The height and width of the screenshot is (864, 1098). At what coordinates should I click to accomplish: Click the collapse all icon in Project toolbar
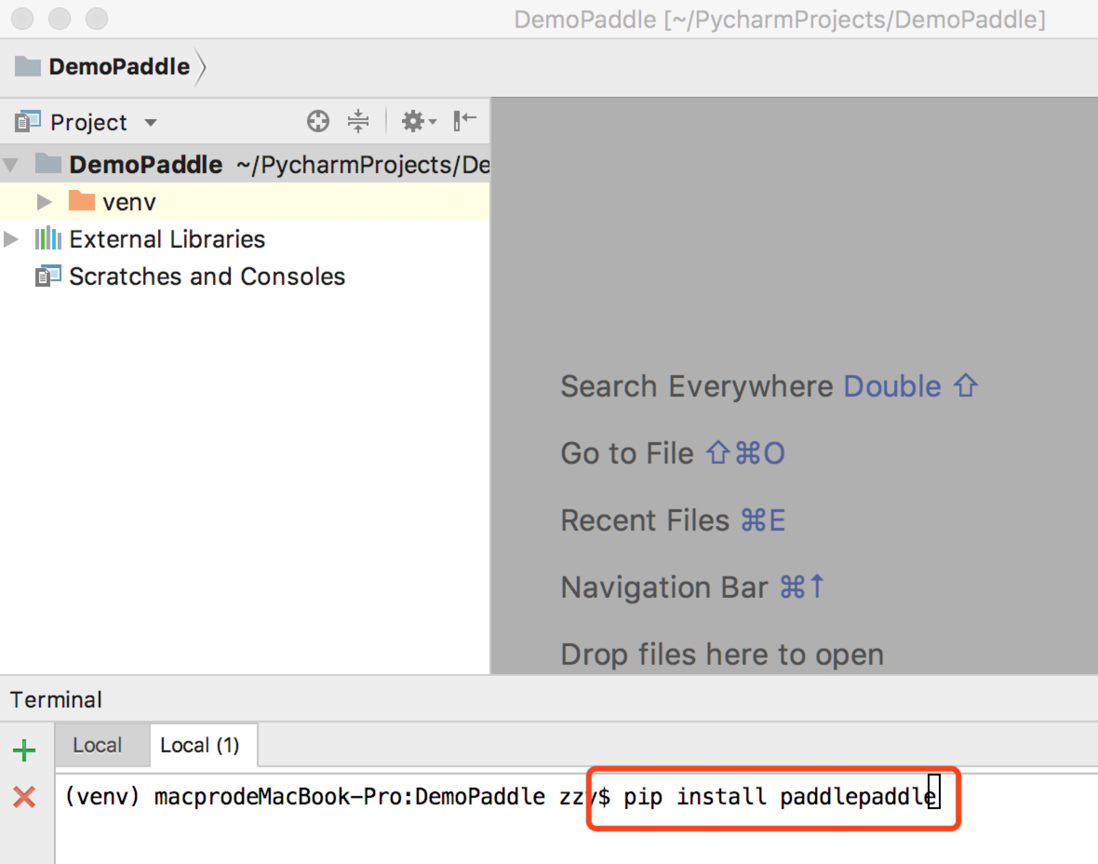[x=358, y=121]
